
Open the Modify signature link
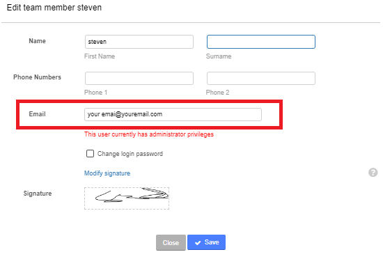pos(107,173)
